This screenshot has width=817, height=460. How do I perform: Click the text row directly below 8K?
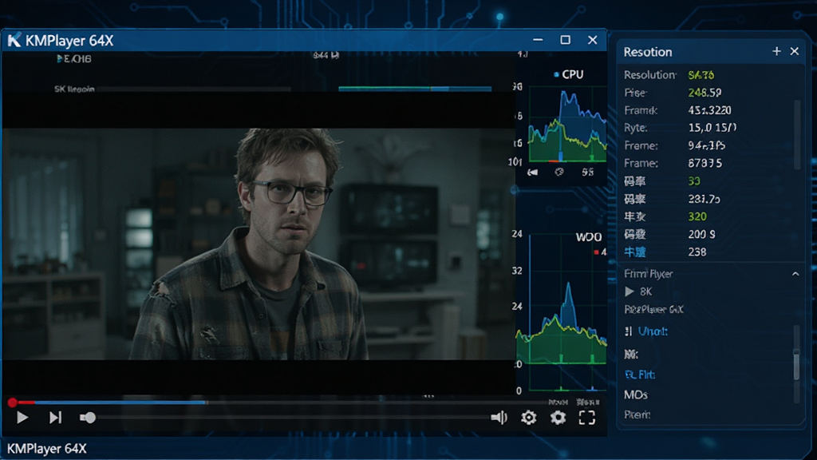click(654, 309)
